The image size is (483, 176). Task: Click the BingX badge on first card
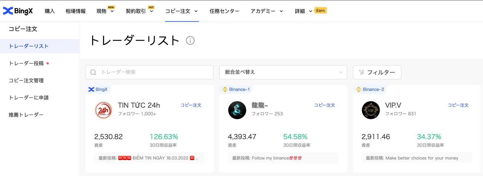(98, 90)
